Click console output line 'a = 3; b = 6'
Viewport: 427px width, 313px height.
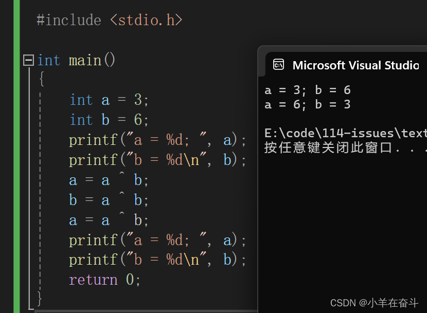point(308,90)
